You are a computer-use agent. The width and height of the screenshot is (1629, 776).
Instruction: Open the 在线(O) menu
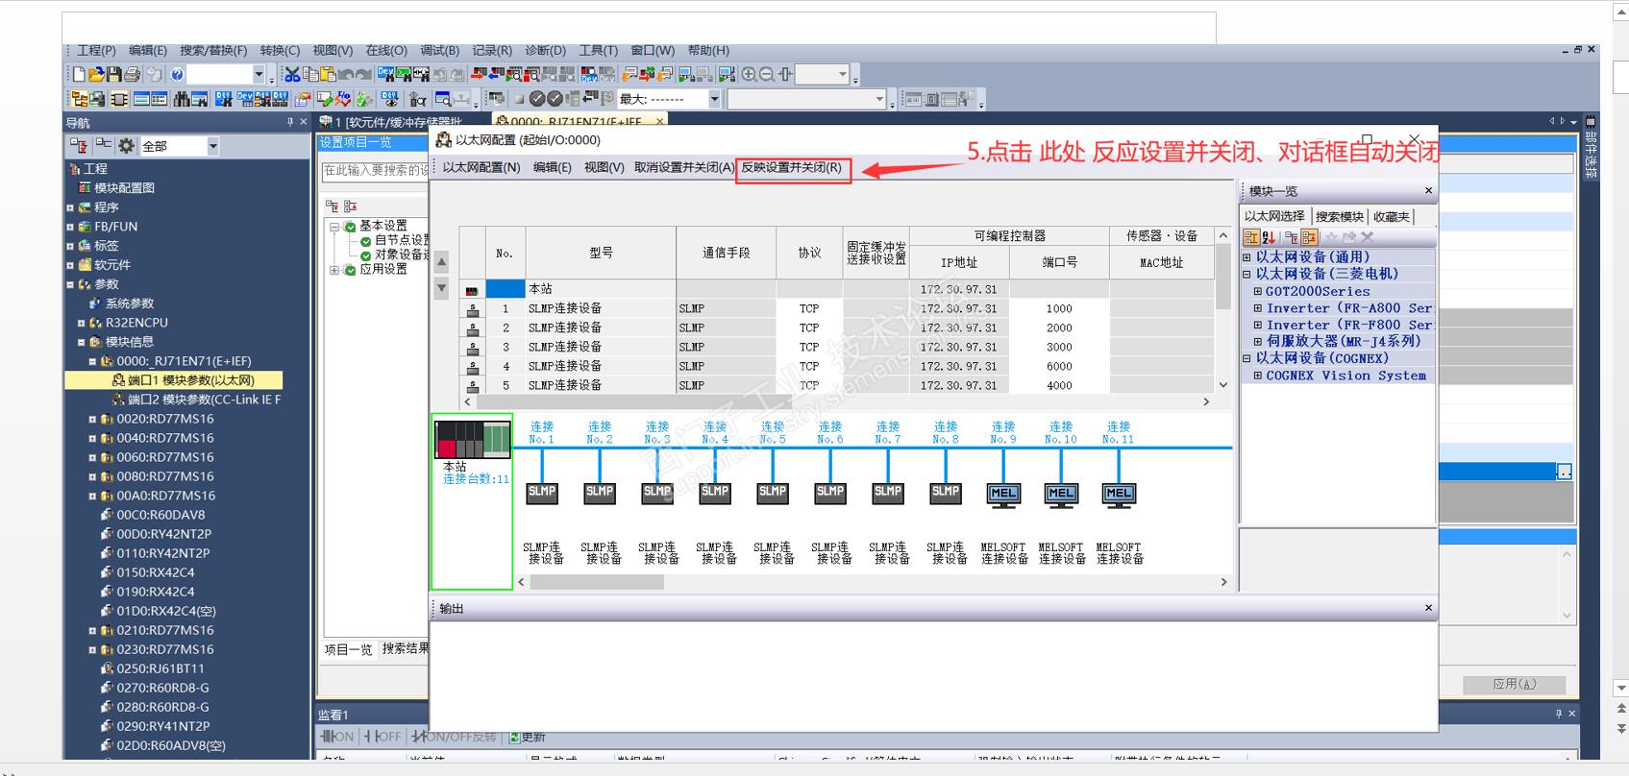point(386,50)
